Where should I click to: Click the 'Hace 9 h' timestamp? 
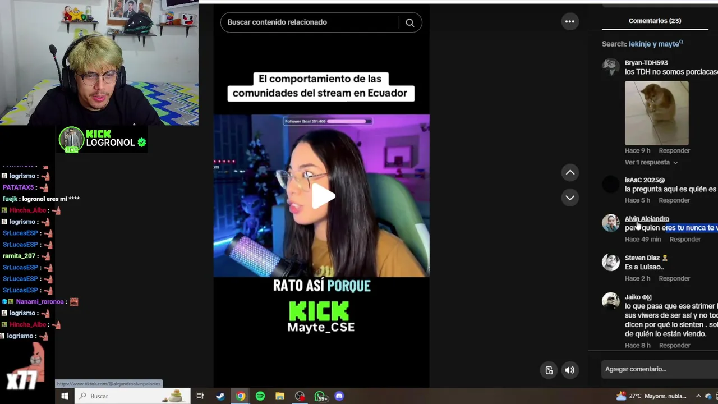(x=638, y=150)
